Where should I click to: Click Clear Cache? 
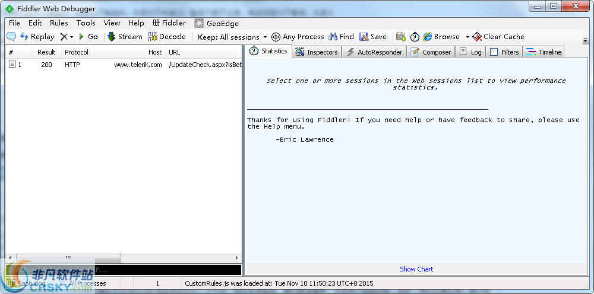(x=498, y=37)
